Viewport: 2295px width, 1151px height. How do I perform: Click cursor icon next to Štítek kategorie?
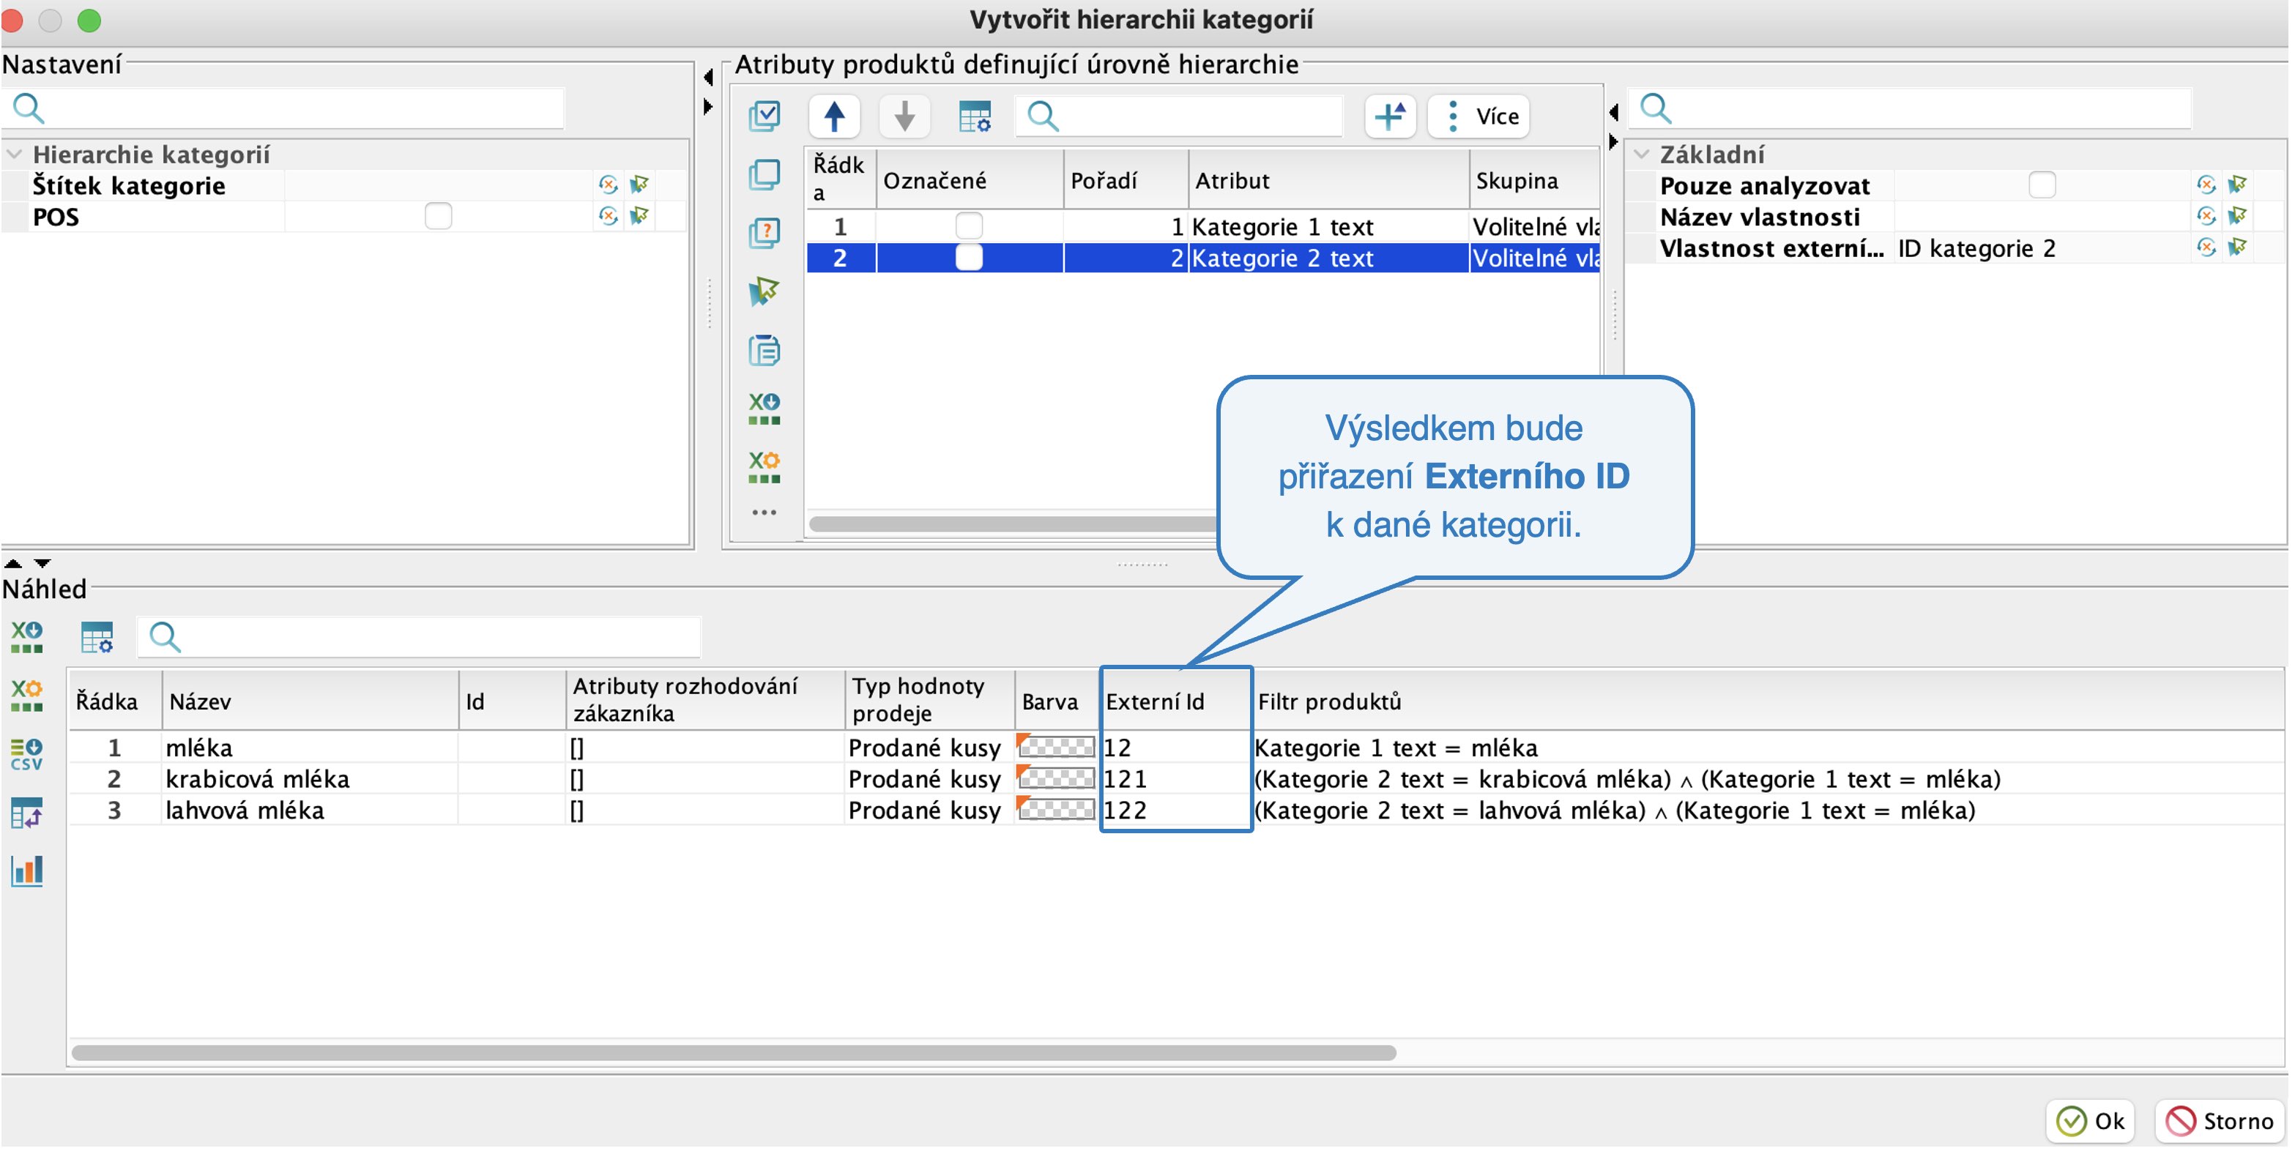[639, 185]
